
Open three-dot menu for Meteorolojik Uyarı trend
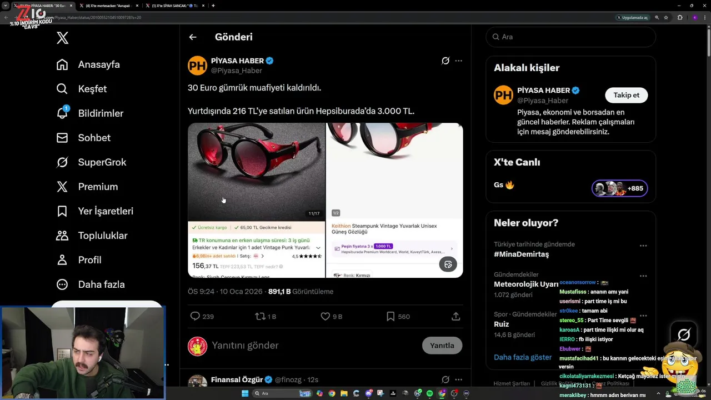tap(643, 276)
